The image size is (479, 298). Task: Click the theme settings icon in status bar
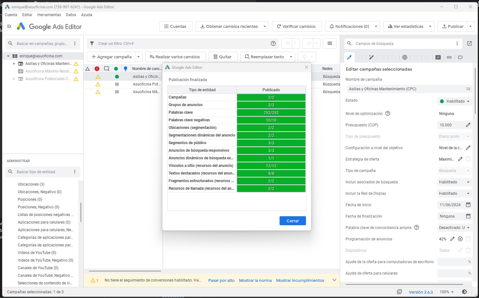click(x=464, y=292)
